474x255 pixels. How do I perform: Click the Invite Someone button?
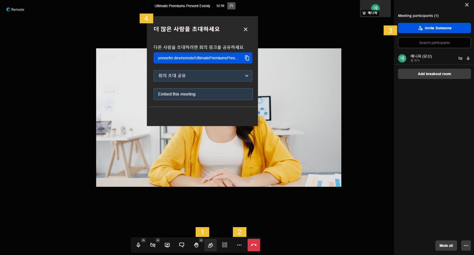pos(434,28)
